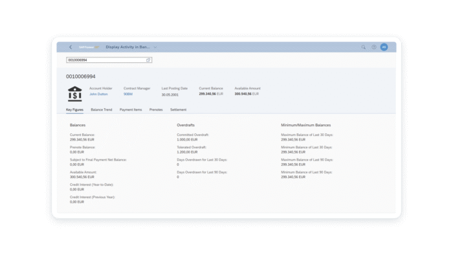Expand the Display Activity title dropdown arrow
453x255 pixels.
coord(155,47)
